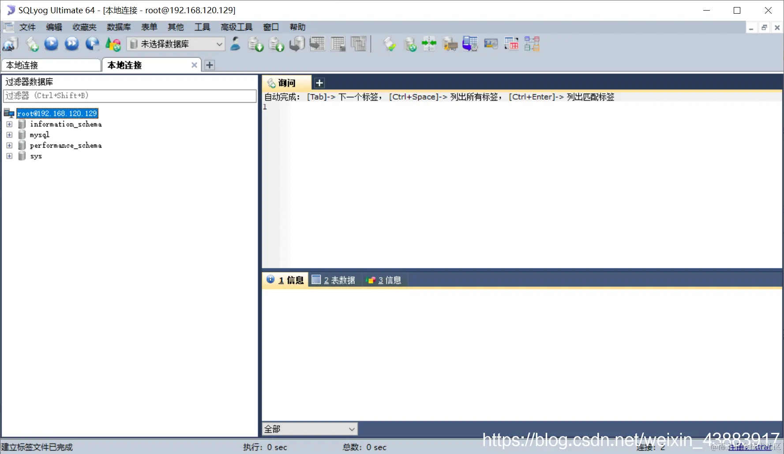Open the 工具 menu
This screenshot has height=454, width=784.
(202, 27)
